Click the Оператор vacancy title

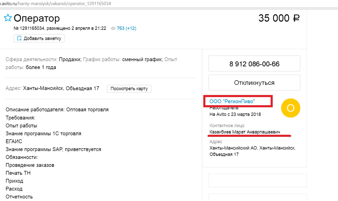pyautogui.click(x=37, y=18)
